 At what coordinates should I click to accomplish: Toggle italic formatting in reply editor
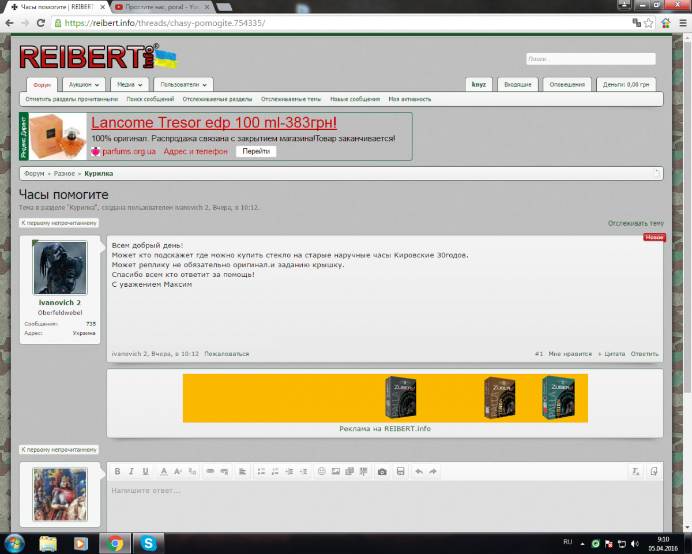point(131,471)
